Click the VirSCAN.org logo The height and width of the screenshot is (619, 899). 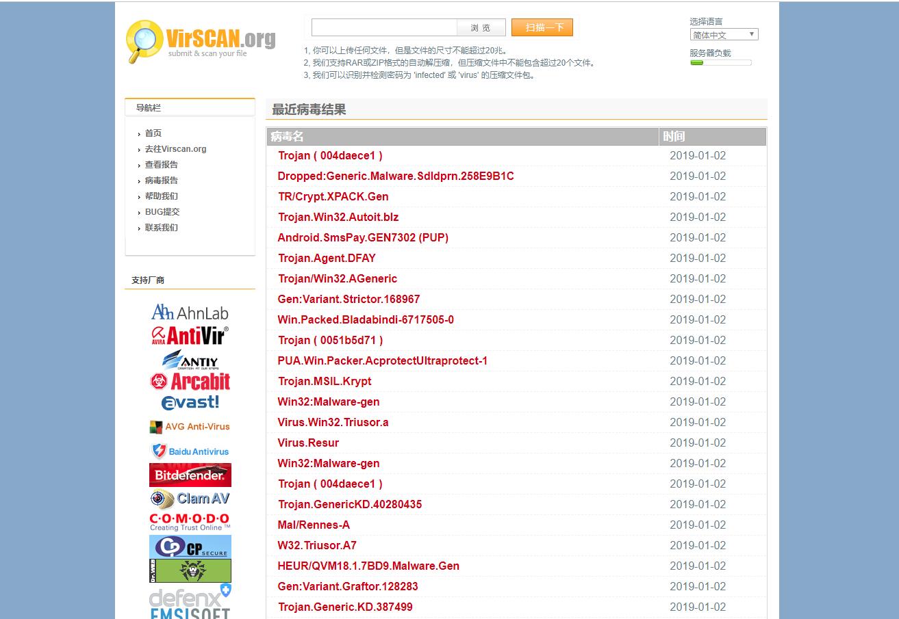coord(200,41)
